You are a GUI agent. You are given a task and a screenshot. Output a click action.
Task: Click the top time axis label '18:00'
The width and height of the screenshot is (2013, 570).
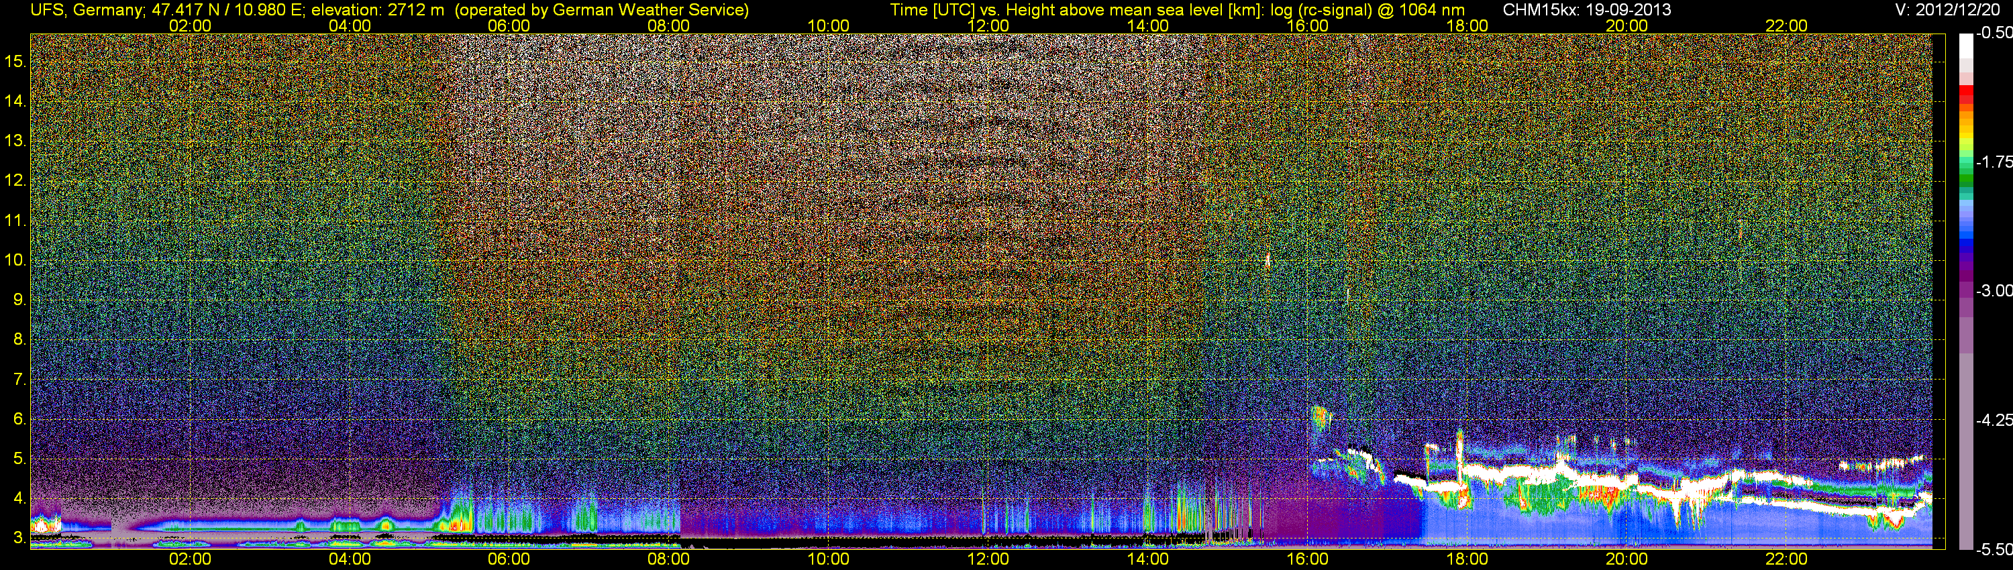pos(1467,25)
